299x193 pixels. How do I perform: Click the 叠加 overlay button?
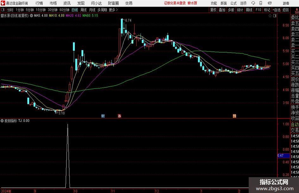coord(222,10)
